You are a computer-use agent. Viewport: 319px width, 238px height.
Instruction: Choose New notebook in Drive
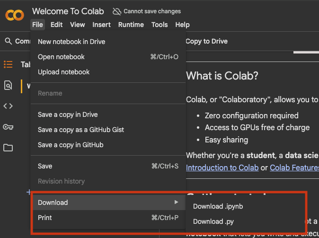click(108, 42)
